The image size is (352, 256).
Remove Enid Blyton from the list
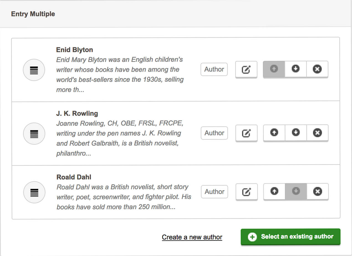(x=317, y=69)
